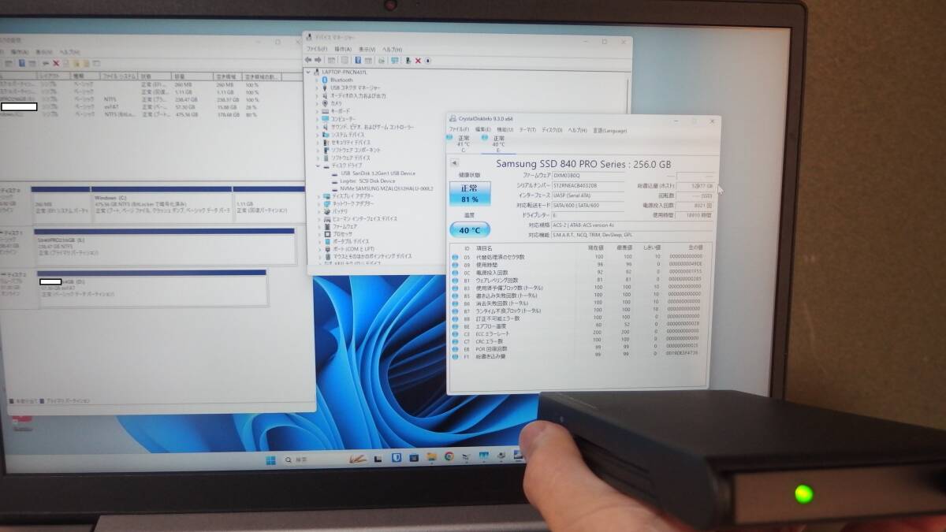Open 言語(Language) menu in CrystalDiskInfo
This screenshot has width=946, height=532.
tap(610, 130)
